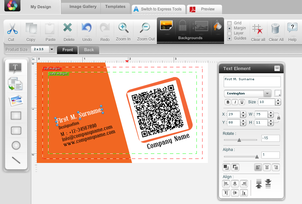Switch to the Image Gallery tab
302x204 pixels.
click(83, 7)
